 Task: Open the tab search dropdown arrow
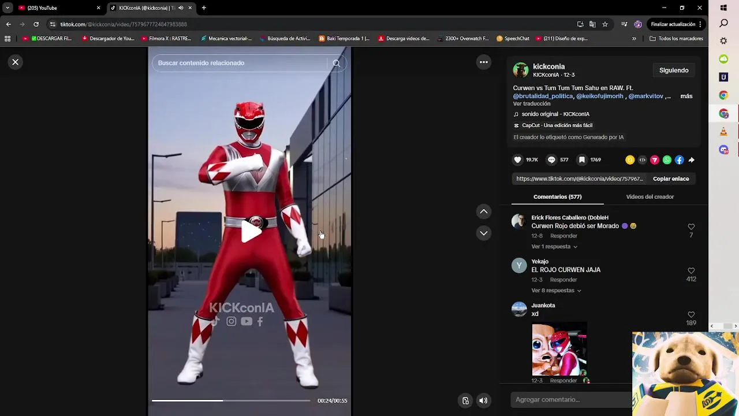coord(8,8)
